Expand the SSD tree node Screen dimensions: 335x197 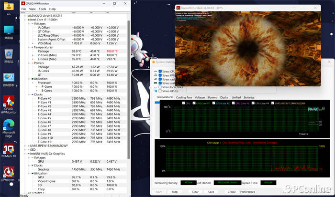(x=25, y=150)
